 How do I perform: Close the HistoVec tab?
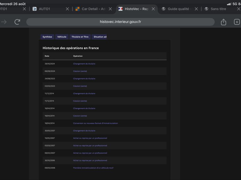(x=153, y=9)
